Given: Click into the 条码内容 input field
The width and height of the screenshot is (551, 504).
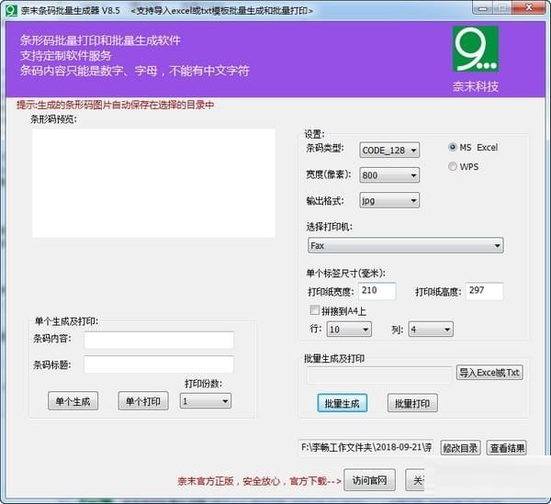Looking at the screenshot, I should [159, 340].
